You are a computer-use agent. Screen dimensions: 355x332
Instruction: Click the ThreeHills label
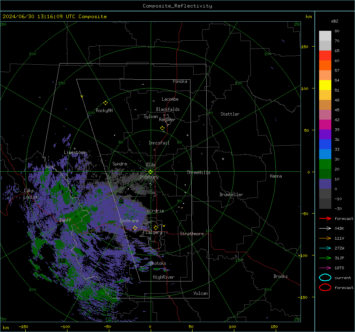coord(198,173)
